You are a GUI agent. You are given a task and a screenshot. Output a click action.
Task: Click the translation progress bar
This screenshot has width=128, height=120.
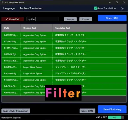116,117
